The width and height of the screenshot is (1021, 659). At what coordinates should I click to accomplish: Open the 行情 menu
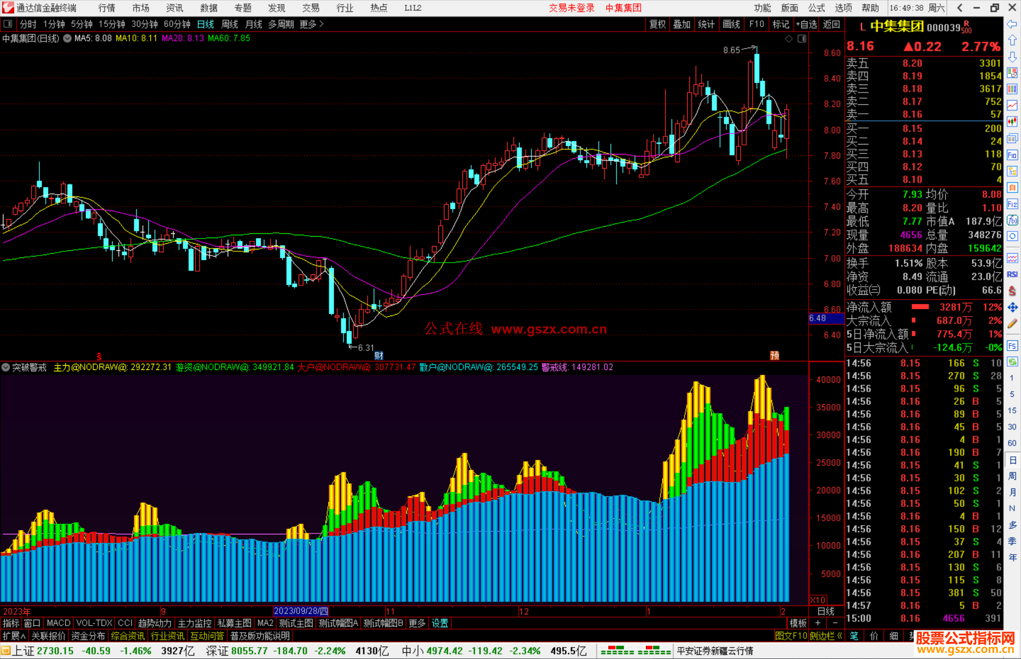(x=107, y=8)
